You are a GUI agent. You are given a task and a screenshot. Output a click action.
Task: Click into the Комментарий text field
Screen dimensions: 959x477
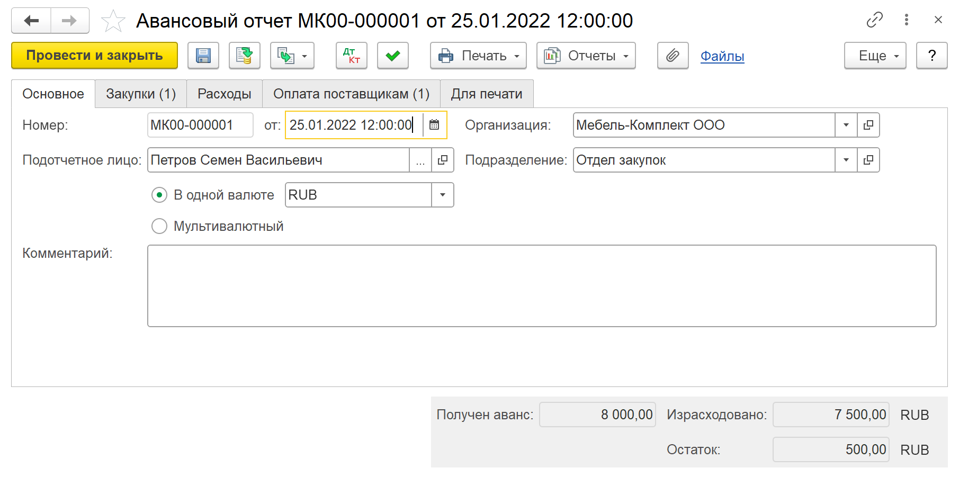point(541,285)
